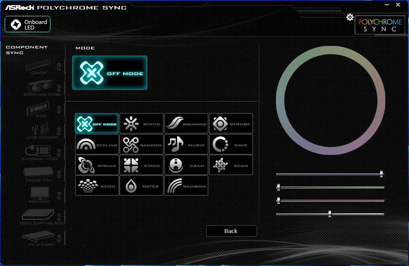
Task: Select the Breathing lighting mode
Action: coord(186,123)
